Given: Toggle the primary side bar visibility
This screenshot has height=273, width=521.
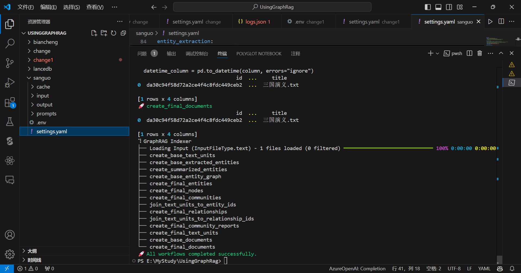Looking at the screenshot, I should click(428, 7).
